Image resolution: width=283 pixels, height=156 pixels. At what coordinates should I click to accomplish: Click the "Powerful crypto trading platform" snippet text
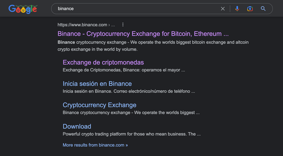tap(131, 134)
